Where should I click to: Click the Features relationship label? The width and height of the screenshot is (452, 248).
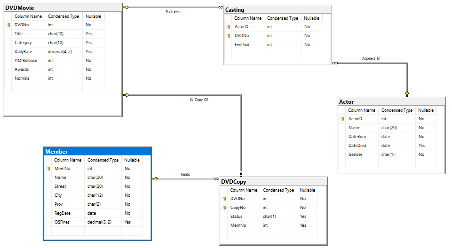point(173,12)
